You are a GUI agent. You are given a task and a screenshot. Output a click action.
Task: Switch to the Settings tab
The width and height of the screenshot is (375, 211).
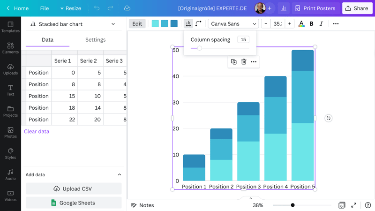pyautogui.click(x=95, y=40)
